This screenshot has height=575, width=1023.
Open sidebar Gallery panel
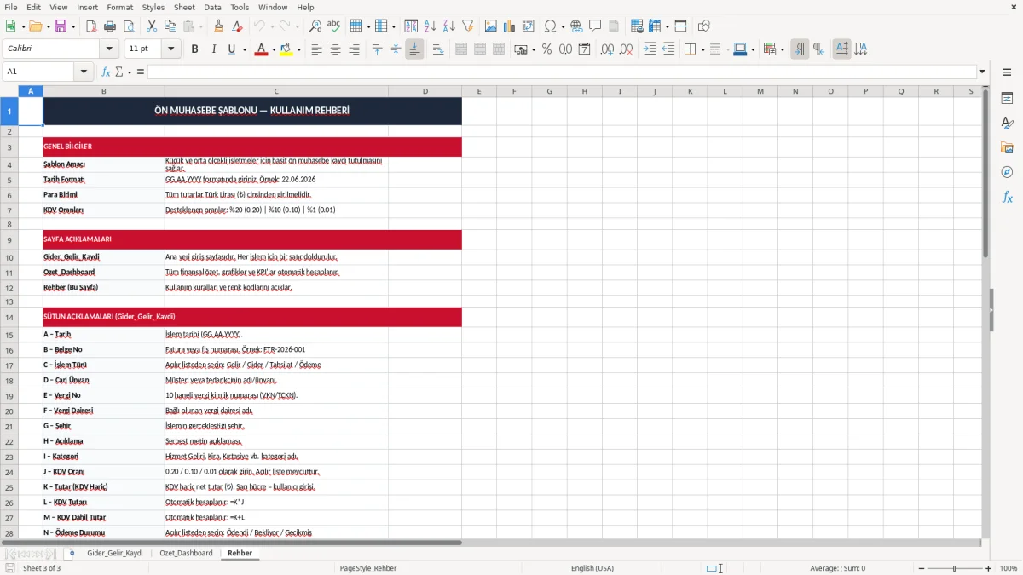point(1007,147)
